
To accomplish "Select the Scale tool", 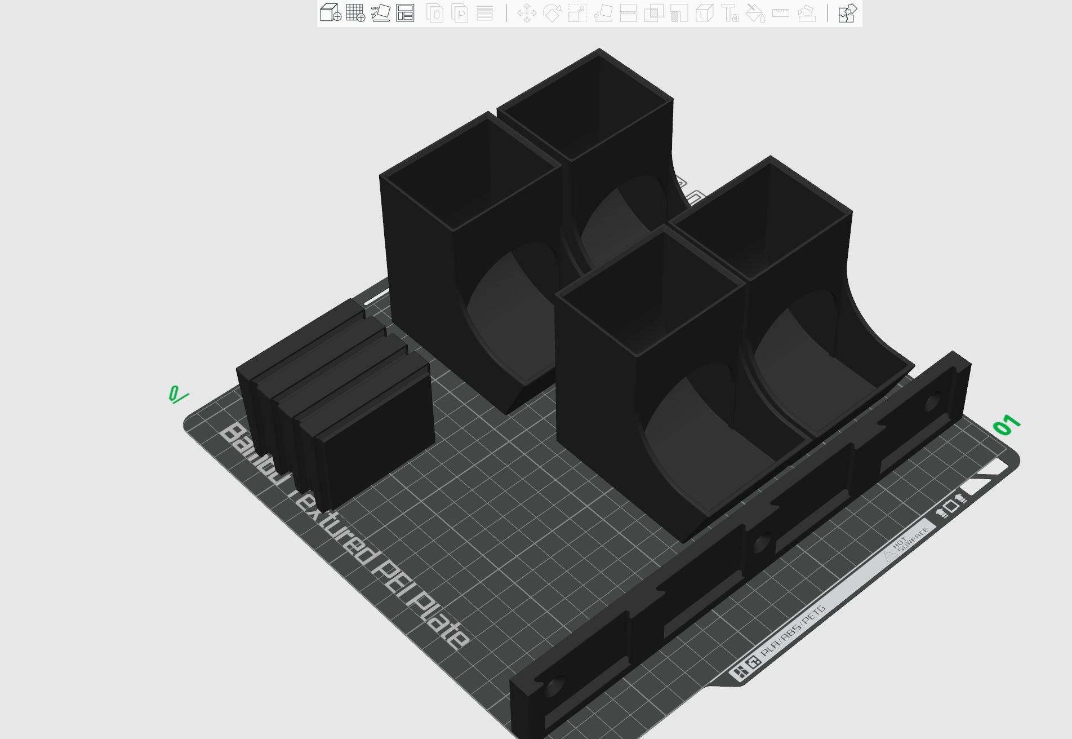I will (577, 13).
